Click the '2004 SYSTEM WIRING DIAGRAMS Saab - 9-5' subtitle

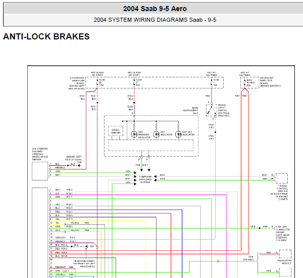point(155,20)
